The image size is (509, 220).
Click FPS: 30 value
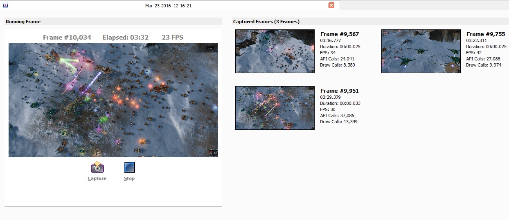point(328,109)
